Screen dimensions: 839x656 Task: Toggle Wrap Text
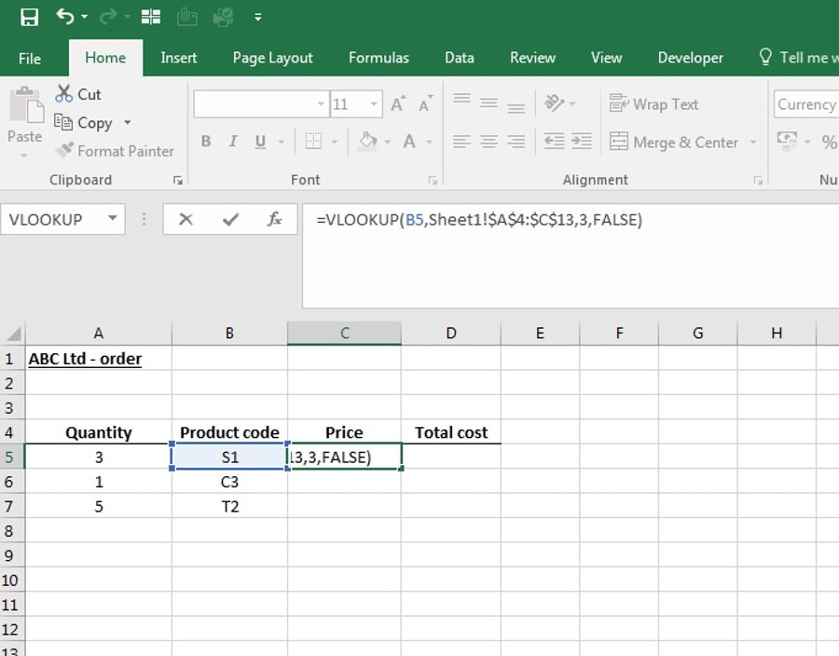point(653,104)
